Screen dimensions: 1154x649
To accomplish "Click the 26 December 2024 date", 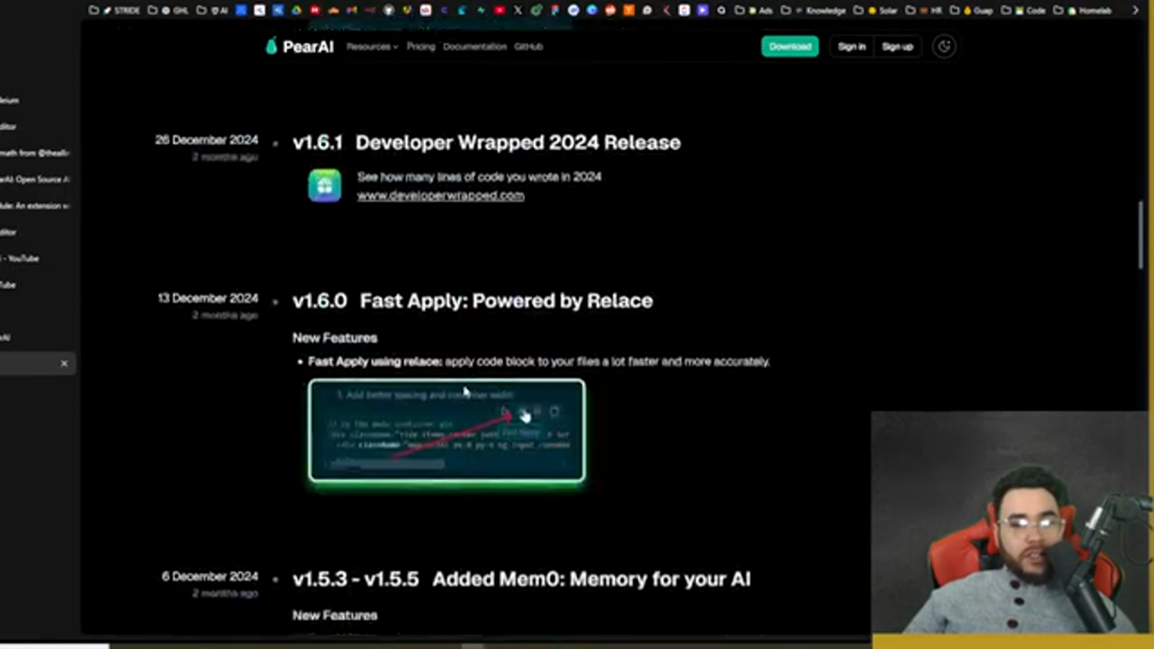I will pos(206,141).
